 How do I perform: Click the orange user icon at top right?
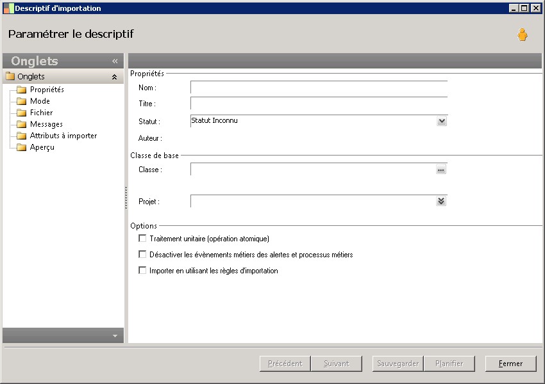523,35
